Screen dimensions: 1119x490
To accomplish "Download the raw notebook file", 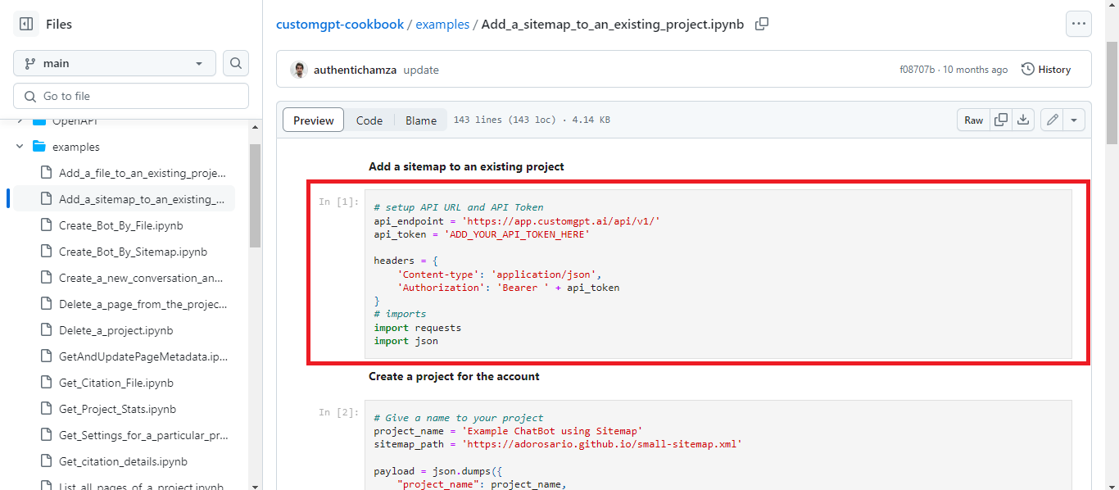I will tap(1023, 120).
